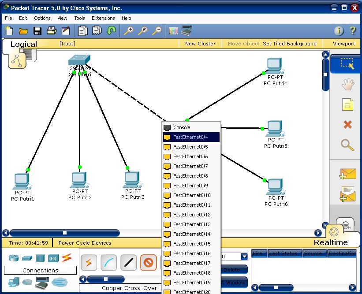Screen dimensions: 362x294
Task: Click workspace horizontal scrollbar right arrow
Action: 318,233
